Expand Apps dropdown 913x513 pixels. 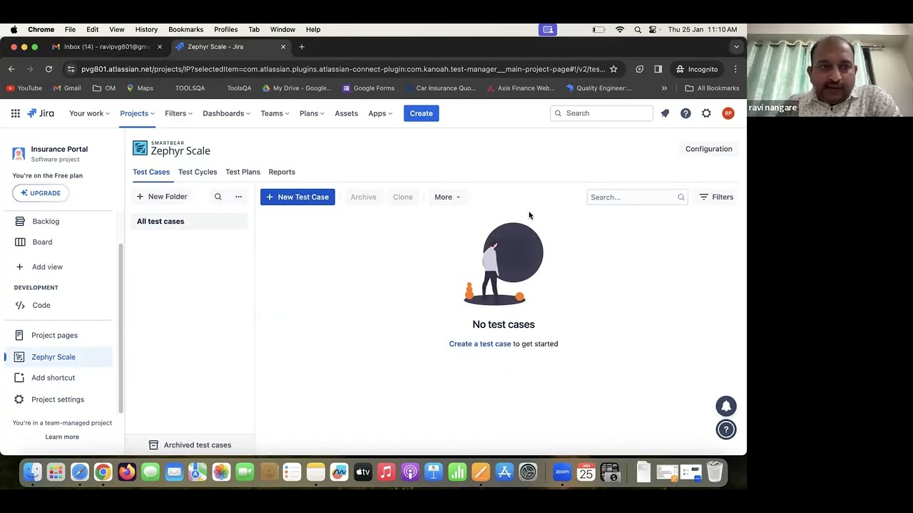point(380,113)
